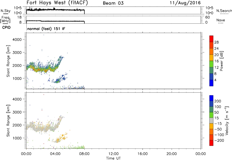
Task: Click the light green Power segment between 12 and 16
Action: [211, 64]
